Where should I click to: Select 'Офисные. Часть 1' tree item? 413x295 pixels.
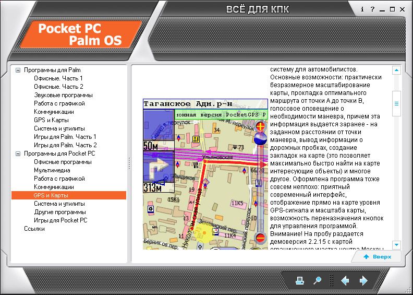pos(58,78)
